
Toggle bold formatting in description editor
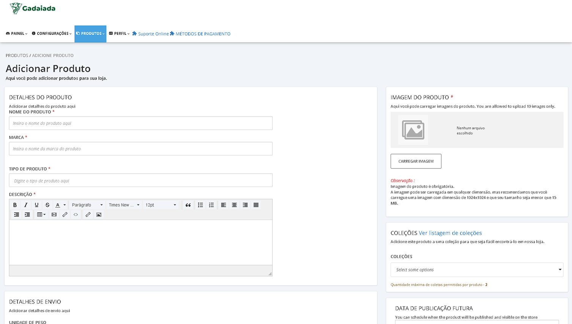point(15,205)
